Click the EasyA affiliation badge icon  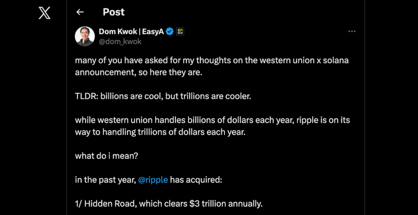[180, 32]
